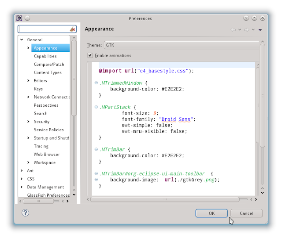The height and width of the screenshot is (238, 282).
Task: Click the tree scrollbar up arrow
Action: coord(74,38)
